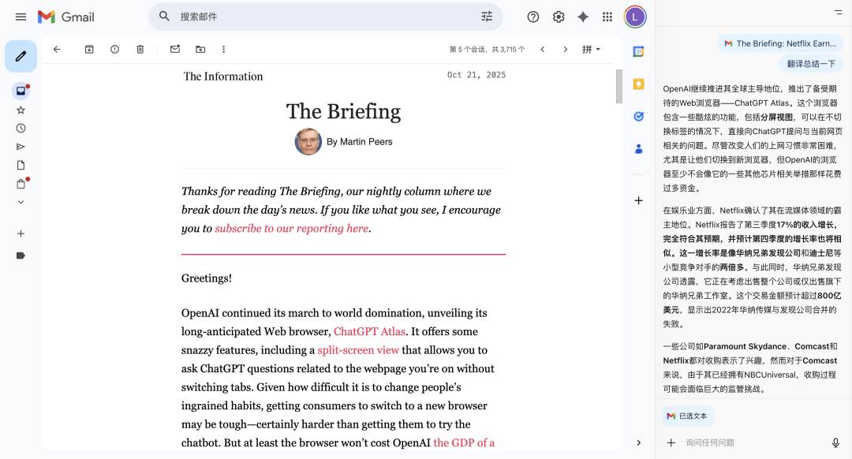852x459 pixels.
Task: Open Google Tasks in side panel
Action: point(638,116)
